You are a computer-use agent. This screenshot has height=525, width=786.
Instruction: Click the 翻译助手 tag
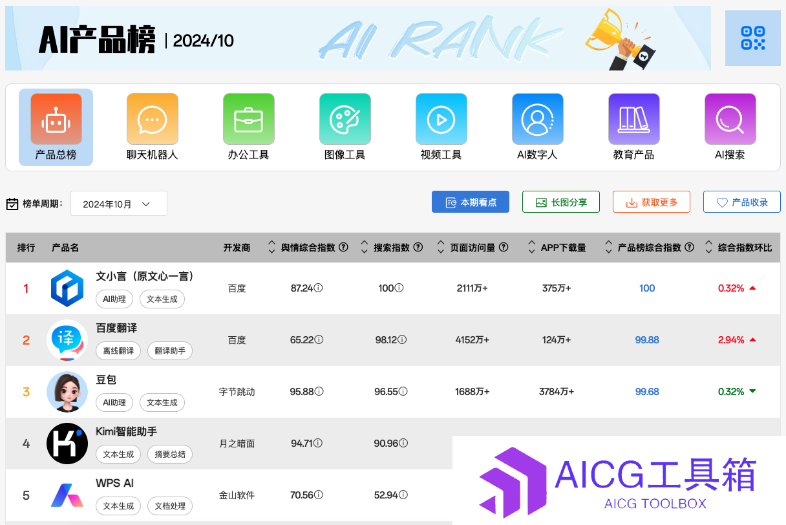(170, 351)
